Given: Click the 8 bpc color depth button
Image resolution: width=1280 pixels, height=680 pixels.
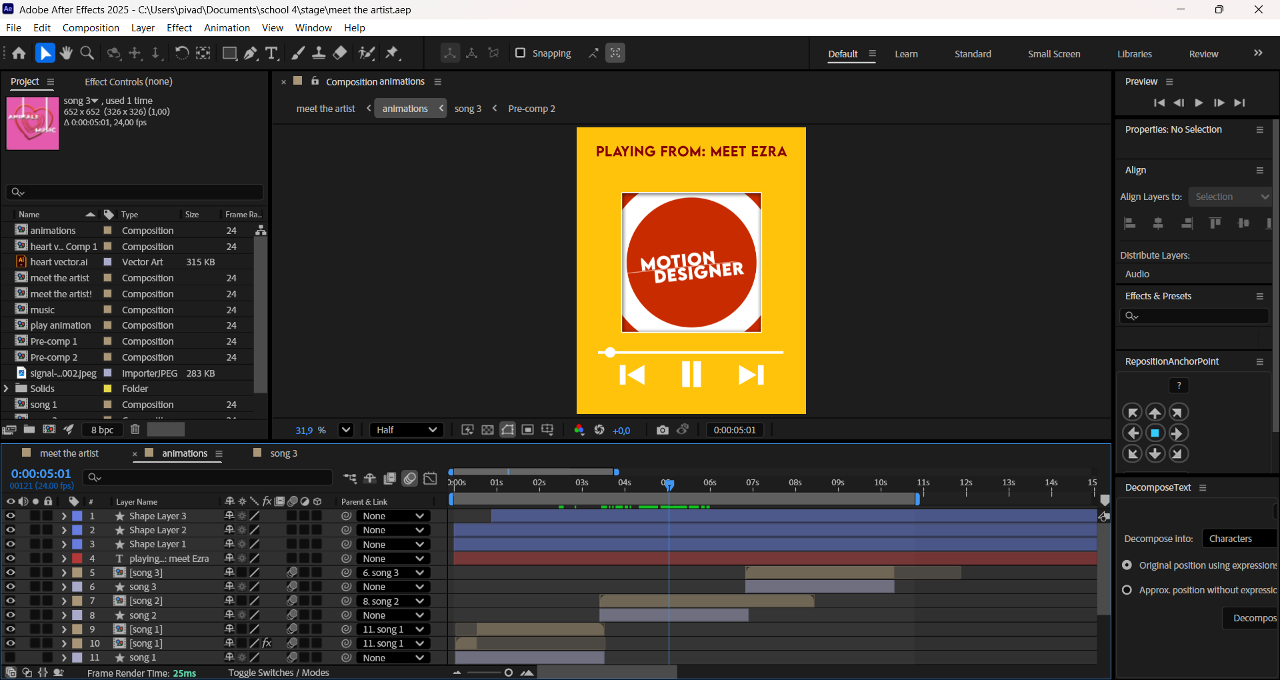Looking at the screenshot, I should point(102,430).
